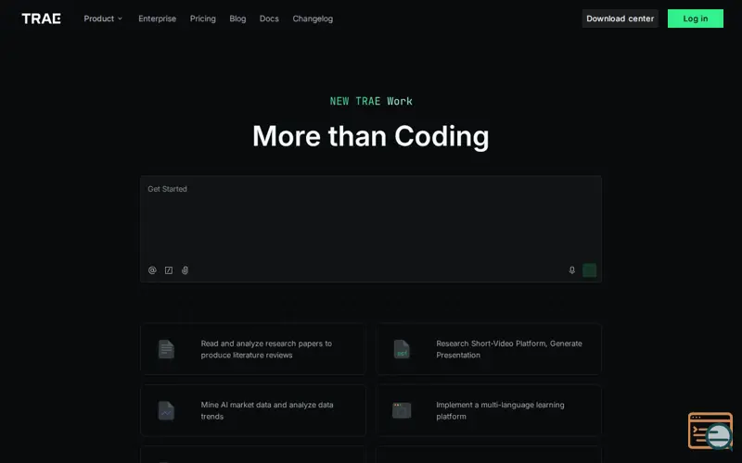This screenshot has width=742, height=463.
Task: Select the multi-language learning platform card
Action: point(489,410)
